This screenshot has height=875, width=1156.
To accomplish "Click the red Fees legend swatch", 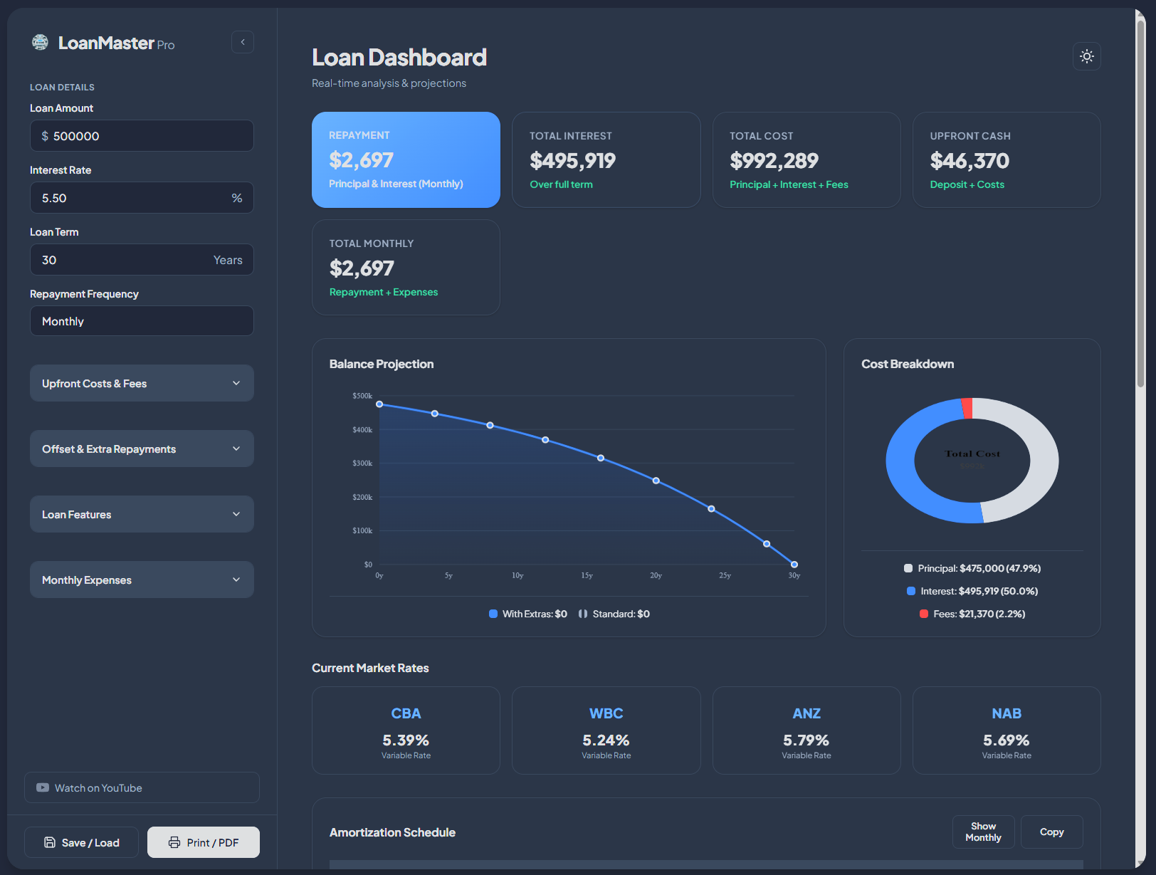I will (924, 614).
